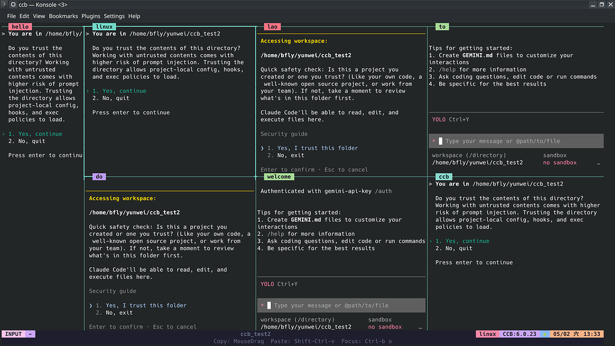Select 'Yes, I trust this folder' in do pane

coord(141,305)
